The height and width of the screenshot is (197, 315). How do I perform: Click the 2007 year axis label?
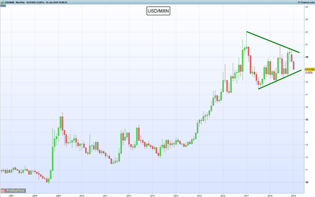(x=11, y=195)
